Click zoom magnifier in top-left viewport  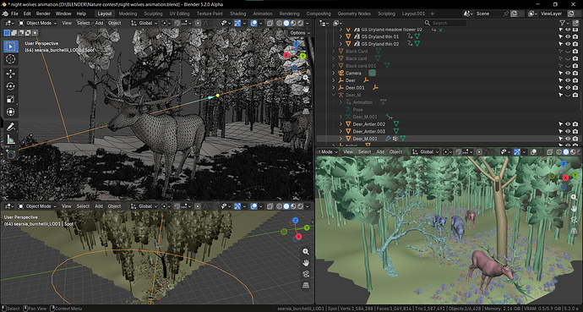306,78
